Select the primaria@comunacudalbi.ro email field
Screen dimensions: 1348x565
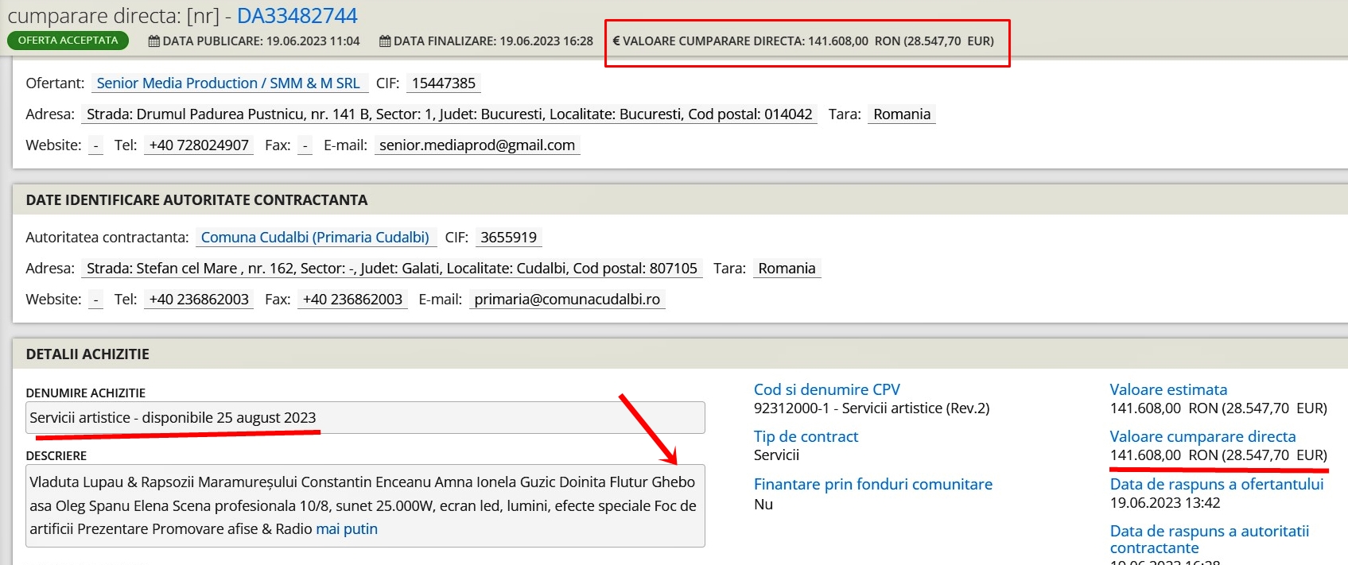[566, 300]
